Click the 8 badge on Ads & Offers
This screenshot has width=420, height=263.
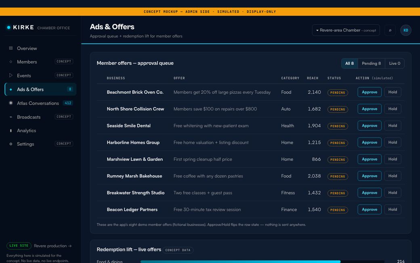click(x=70, y=89)
